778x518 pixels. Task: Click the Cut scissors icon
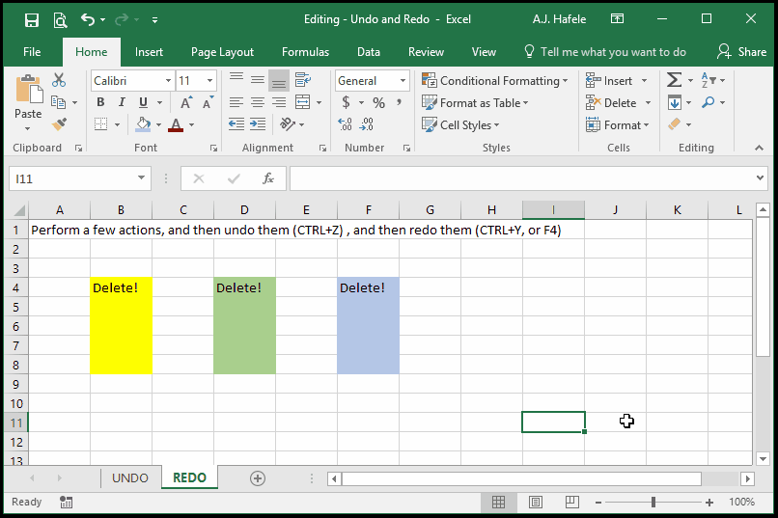point(59,80)
